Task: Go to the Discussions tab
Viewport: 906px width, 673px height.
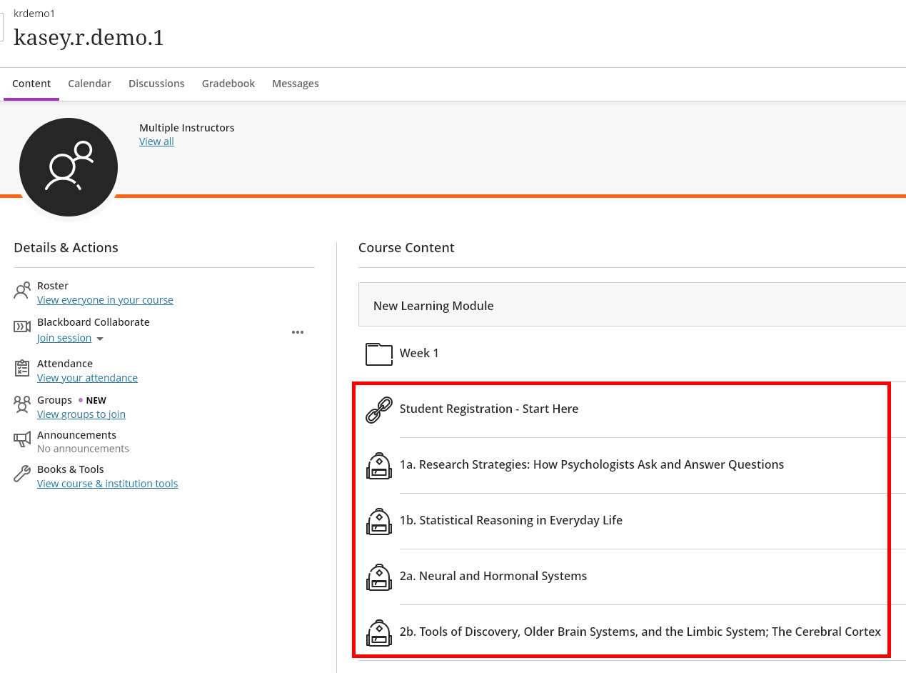Action: tap(156, 84)
